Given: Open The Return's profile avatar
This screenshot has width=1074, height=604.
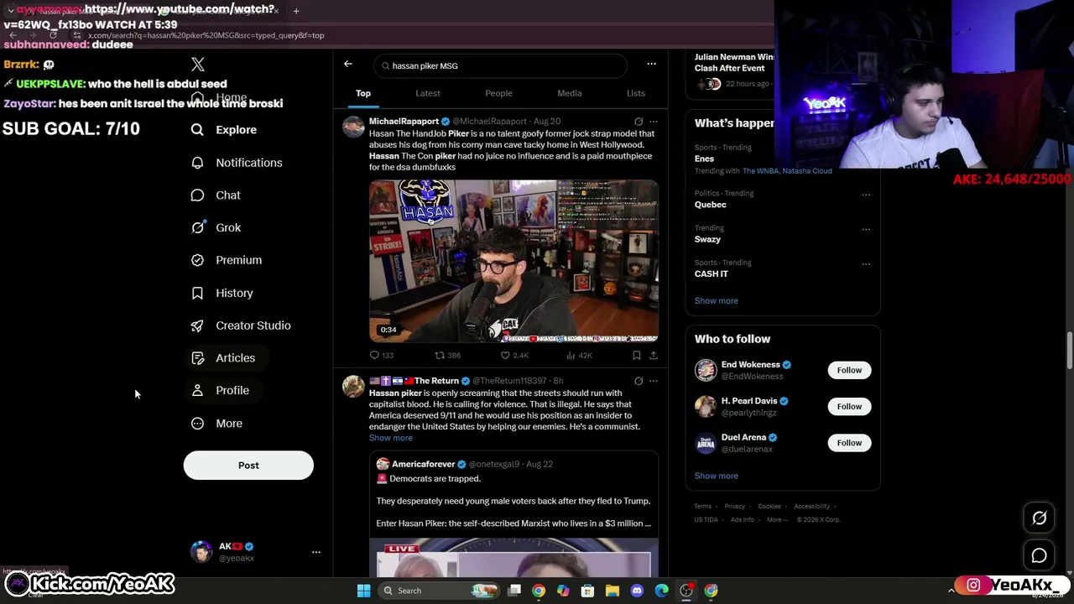Looking at the screenshot, I should point(353,386).
